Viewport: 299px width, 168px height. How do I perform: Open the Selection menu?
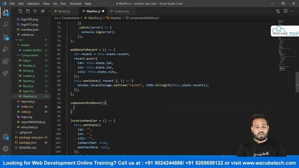(x=33, y=4)
